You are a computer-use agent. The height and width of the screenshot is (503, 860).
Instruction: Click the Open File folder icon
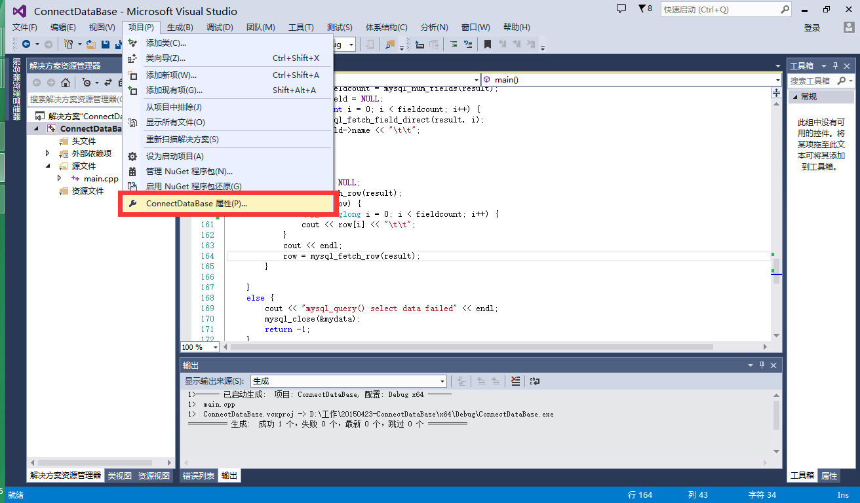(x=91, y=44)
